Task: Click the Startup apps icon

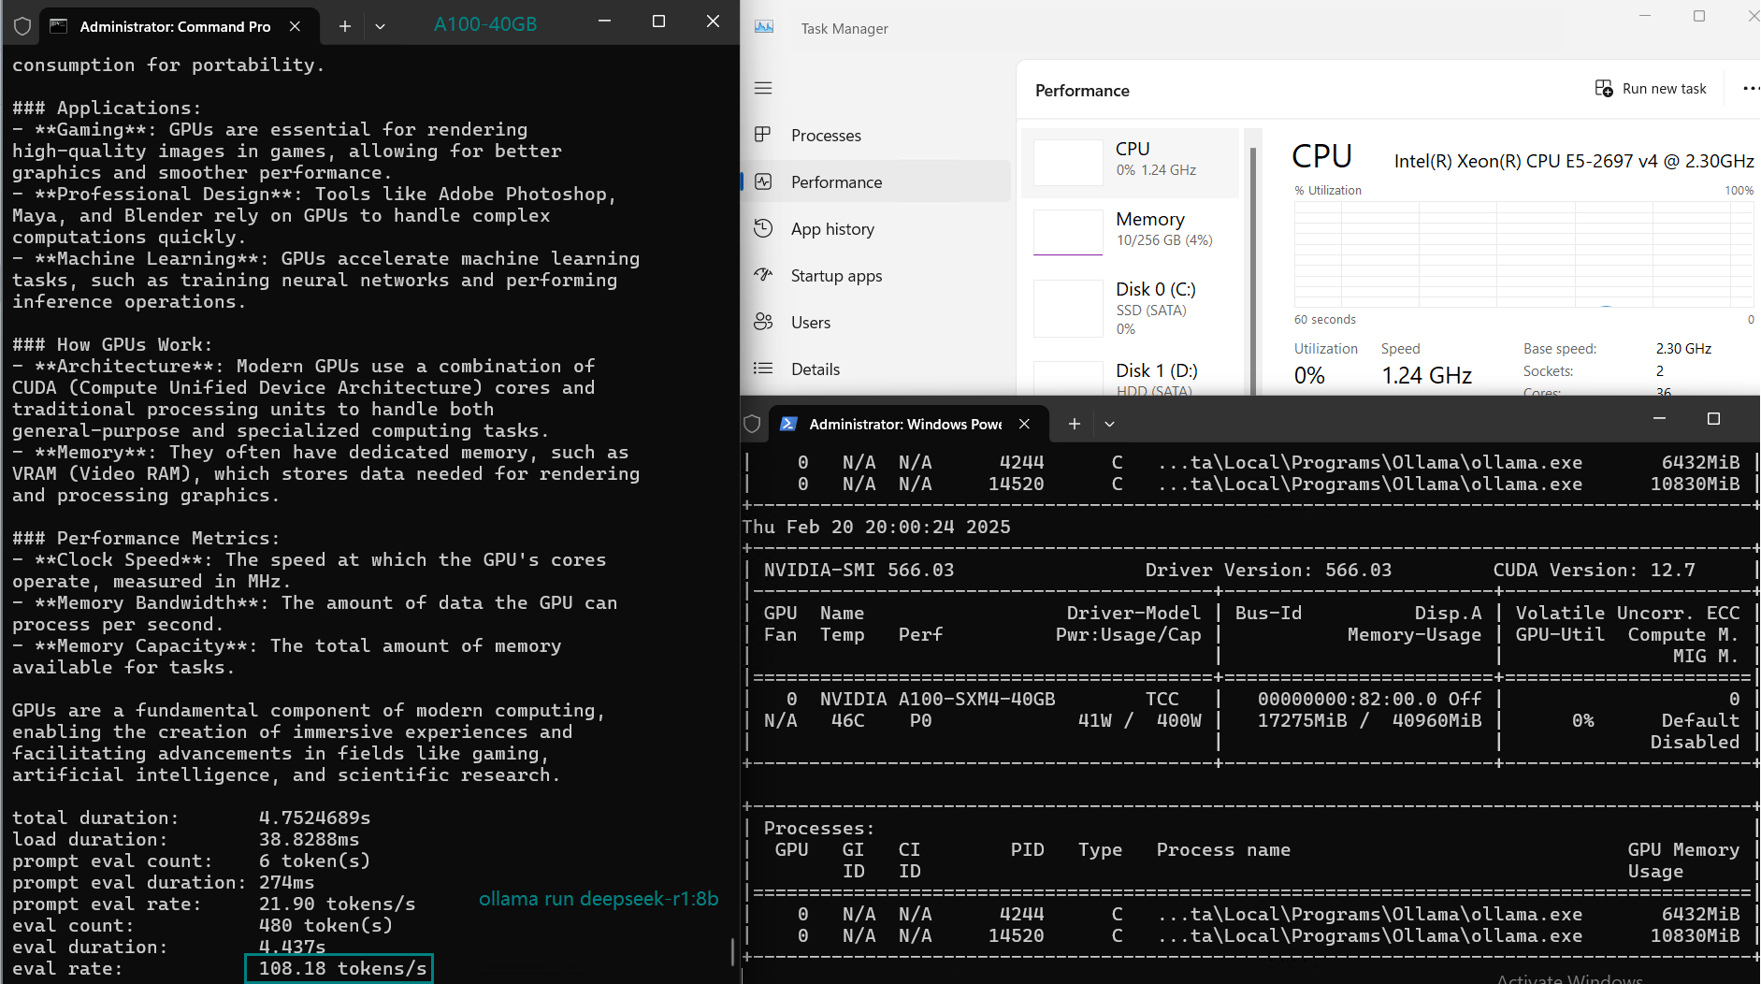Action: click(x=763, y=275)
